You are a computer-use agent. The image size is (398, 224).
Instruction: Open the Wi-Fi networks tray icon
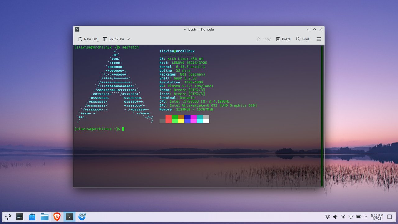[x=351, y=217]
